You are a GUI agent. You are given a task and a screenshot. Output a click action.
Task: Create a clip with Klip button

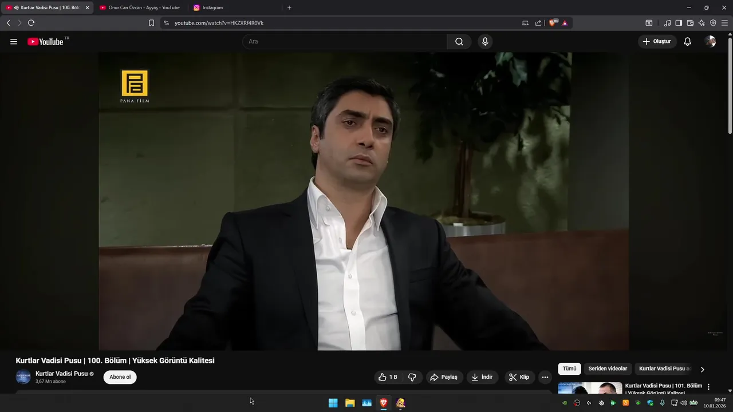[x=519, y=377]
